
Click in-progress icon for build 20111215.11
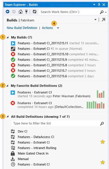(13, 43)
